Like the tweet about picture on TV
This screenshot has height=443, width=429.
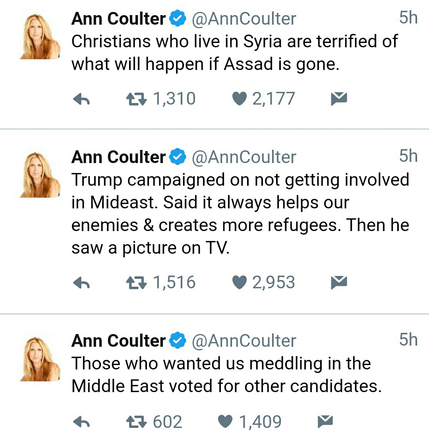click(240, 282)
